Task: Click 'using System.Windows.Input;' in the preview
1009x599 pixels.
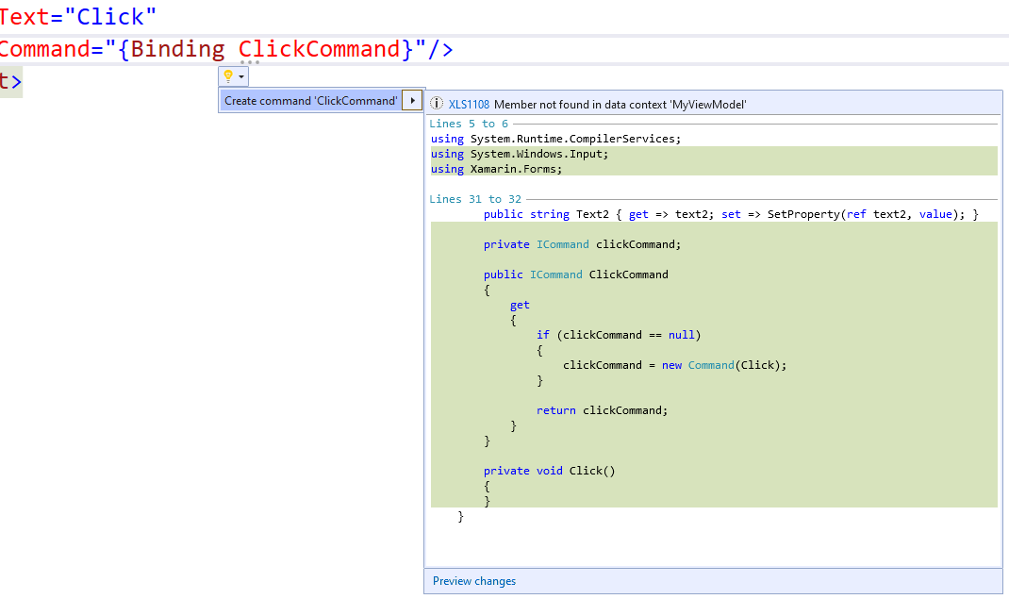Action: pyautogui.click(x=520, y=153)
